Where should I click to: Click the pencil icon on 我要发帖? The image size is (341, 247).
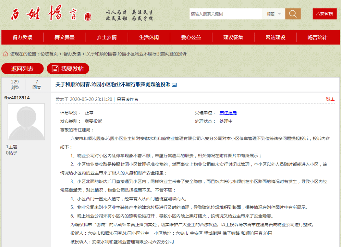click(55, 69)
